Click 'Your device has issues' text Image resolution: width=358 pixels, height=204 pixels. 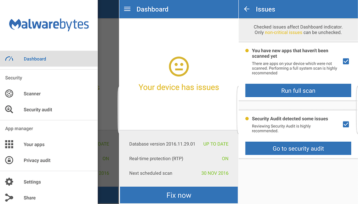(179, 87)
